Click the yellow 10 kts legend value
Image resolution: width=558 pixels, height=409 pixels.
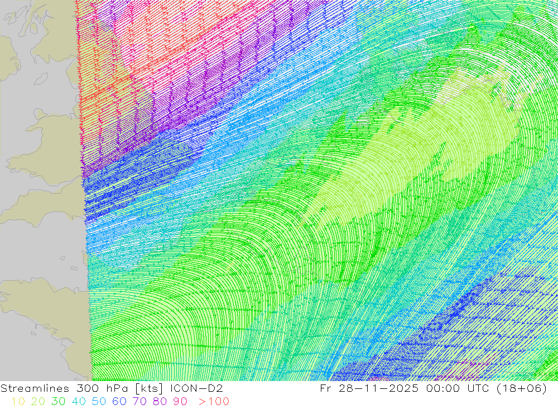click(18, 402)
